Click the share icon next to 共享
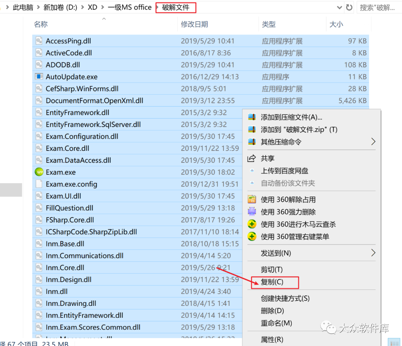The width and height of the screenshot is (402, 346). [252, 158]
